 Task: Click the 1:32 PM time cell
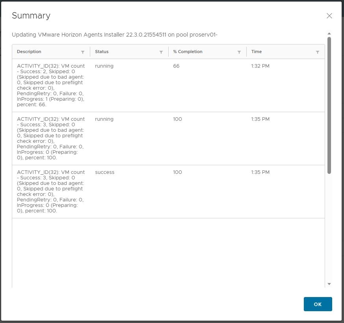click(260, 66)
